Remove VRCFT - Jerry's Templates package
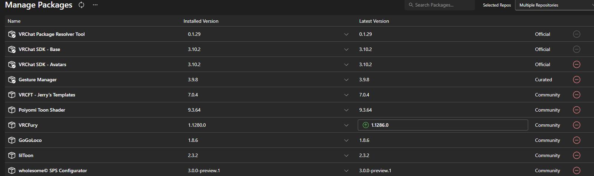594x176 pixels. 577,95
